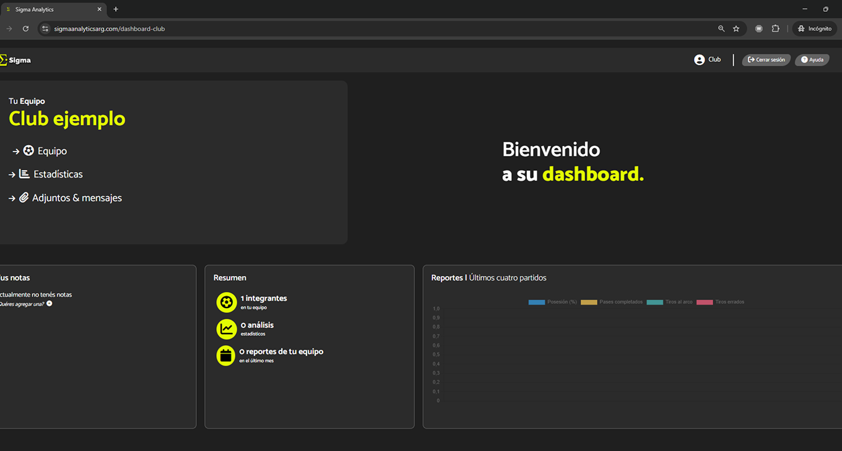The width and height of the screenshot is (842, 451).
Task: Click the reportes calendar icon
Action: (x=226, y=355)
